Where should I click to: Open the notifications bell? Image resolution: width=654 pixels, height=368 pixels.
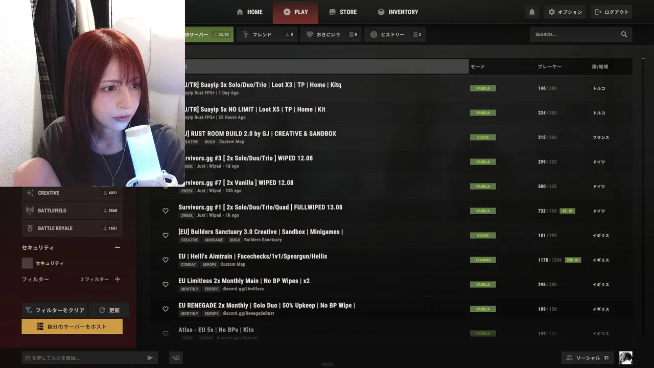click(532, 12)
